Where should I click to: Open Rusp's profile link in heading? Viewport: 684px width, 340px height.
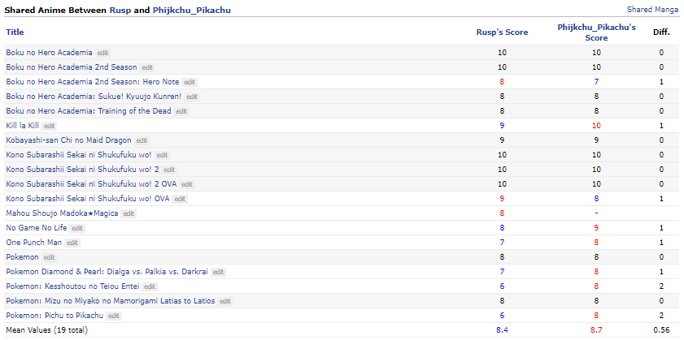click(120, 10)
